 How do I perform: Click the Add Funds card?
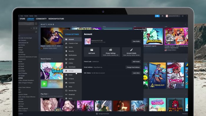tap(92, 52)
